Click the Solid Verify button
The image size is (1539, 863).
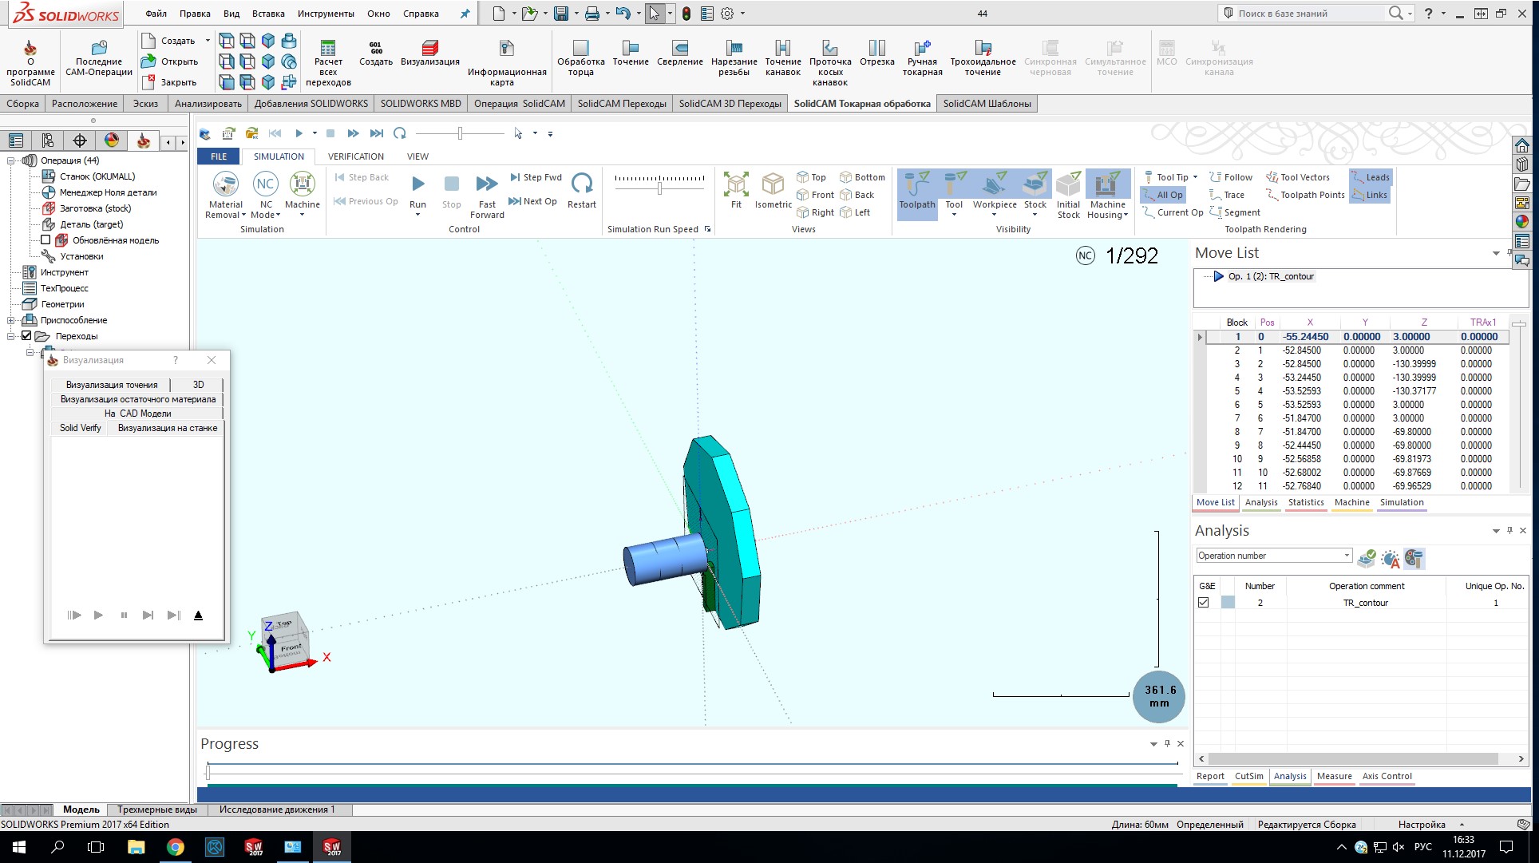tap(80, 428)
